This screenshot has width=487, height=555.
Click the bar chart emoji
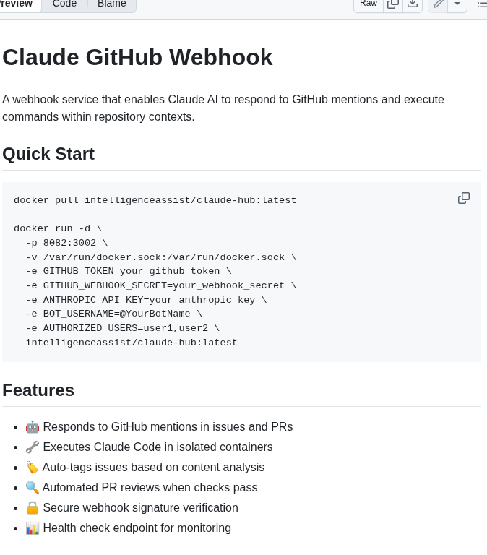click(33, 528)
